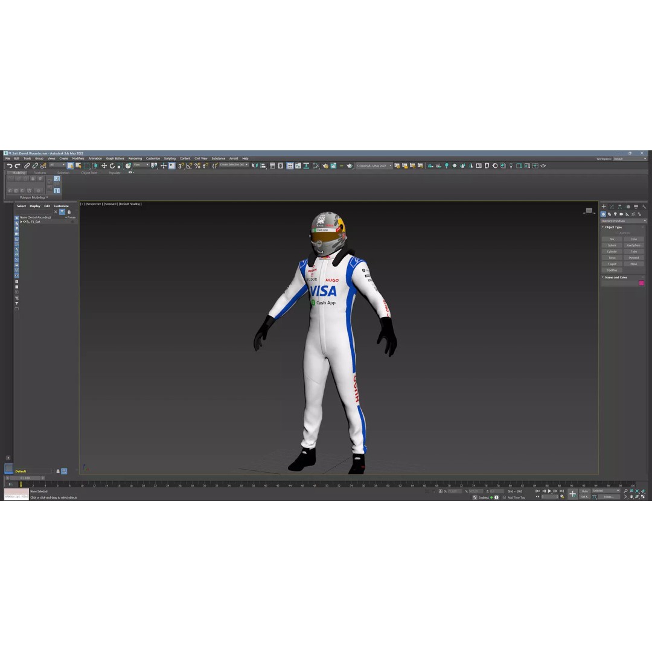Viewport: 652px width, 652px height.
Task: Collapse the Object Type rollout
Action: coord(603,227)
